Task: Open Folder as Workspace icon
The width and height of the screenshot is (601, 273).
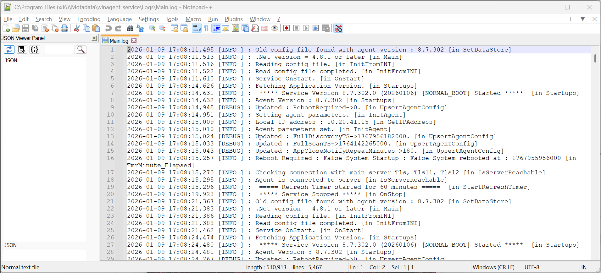Action: point(265,29)
